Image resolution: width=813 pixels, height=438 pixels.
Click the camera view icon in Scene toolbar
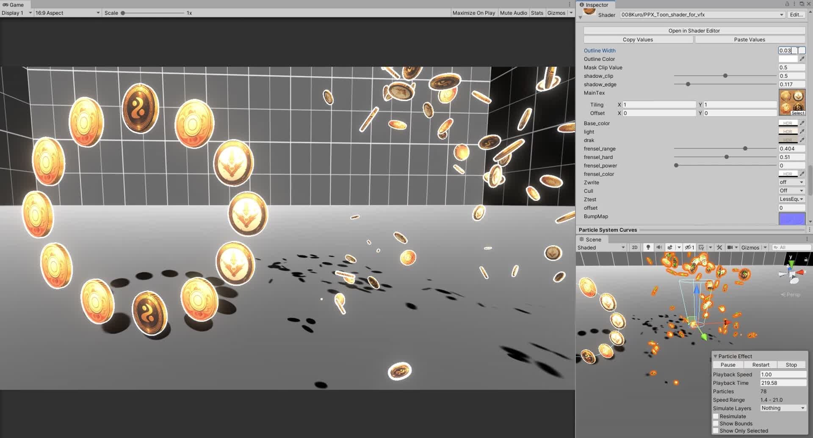730,247
